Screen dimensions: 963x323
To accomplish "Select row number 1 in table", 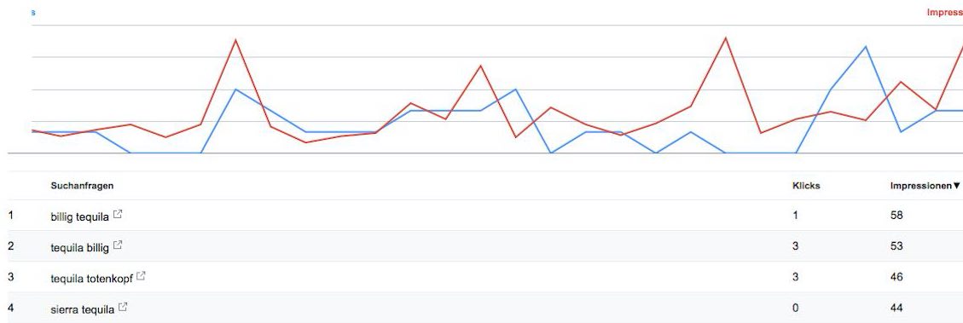I will click(x=10, y=215).
